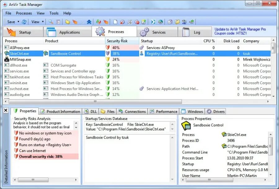
Task: Click the crossed tools toolbar icon
Action: (130, 22)
